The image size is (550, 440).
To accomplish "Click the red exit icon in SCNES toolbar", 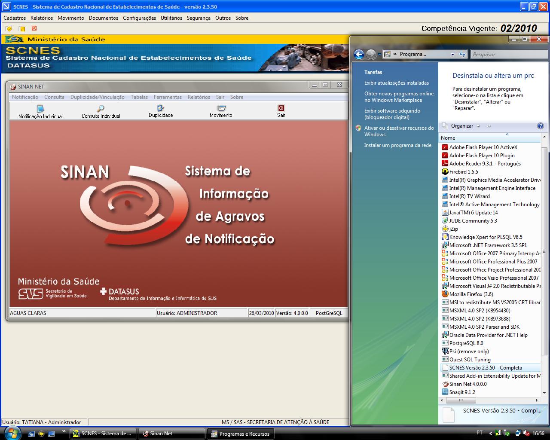I will click(x=34, y=28).
